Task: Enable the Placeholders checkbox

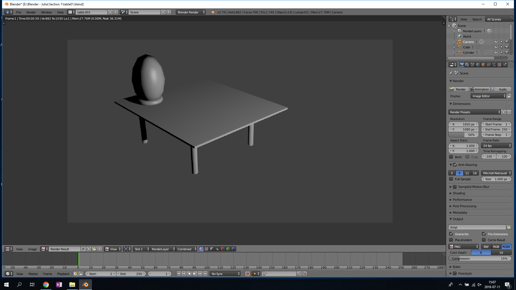Action: click(x=451, y=240)
